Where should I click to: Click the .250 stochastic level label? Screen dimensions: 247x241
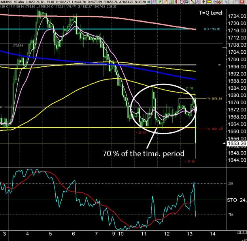pos(230,183)
